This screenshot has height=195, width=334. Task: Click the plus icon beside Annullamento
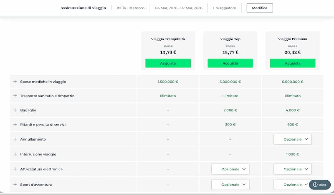tap(15, 139)
